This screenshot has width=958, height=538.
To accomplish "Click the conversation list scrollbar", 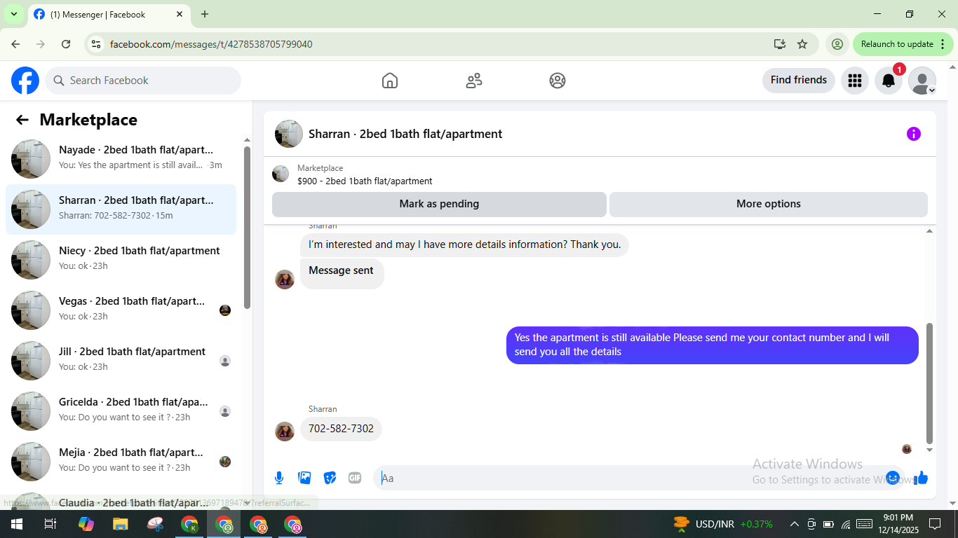I will 247,227.
